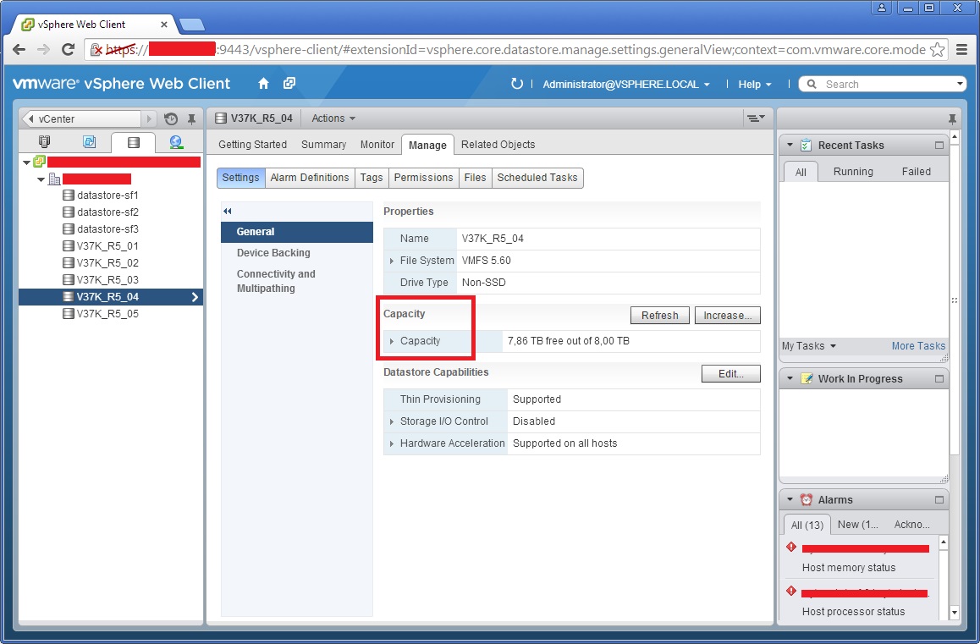Switch to Alarm Definitions sub-tab

coord(310,178)
